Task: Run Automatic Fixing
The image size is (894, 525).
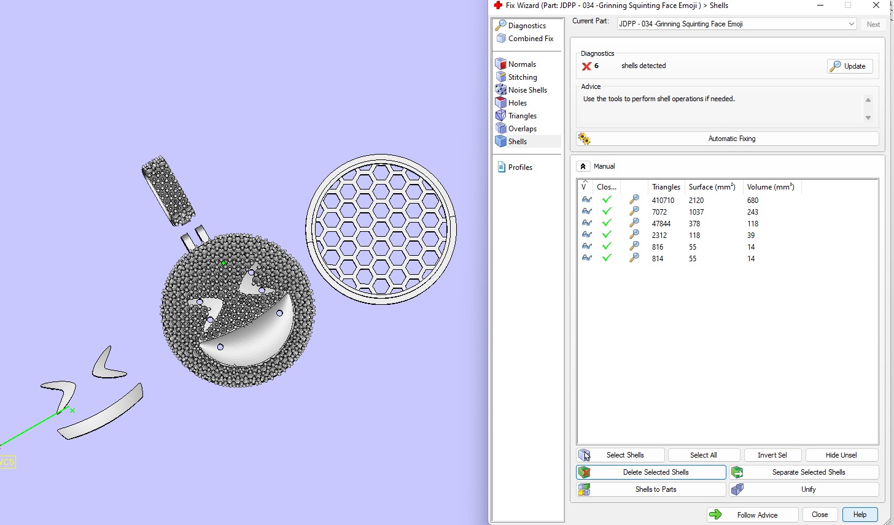Action: coord(728,139)
